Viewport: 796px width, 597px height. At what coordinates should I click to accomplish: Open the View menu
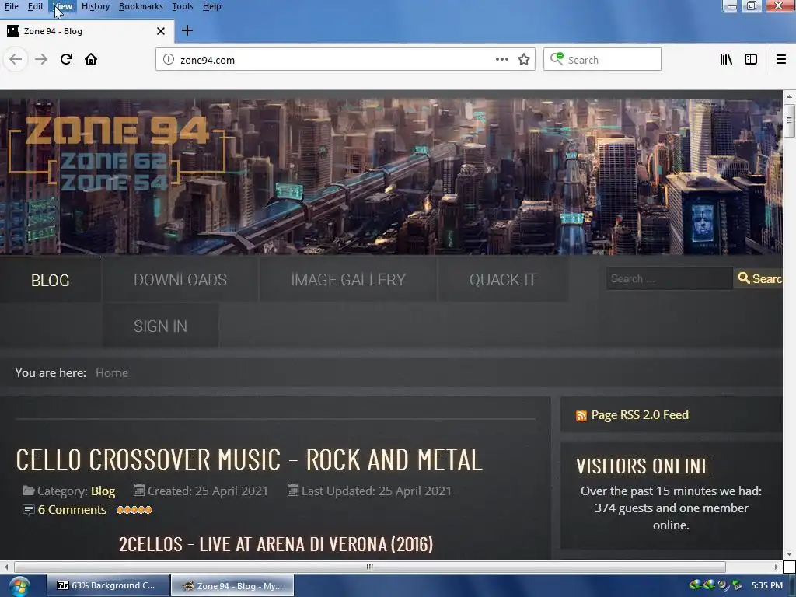click(x=62, y=6)
